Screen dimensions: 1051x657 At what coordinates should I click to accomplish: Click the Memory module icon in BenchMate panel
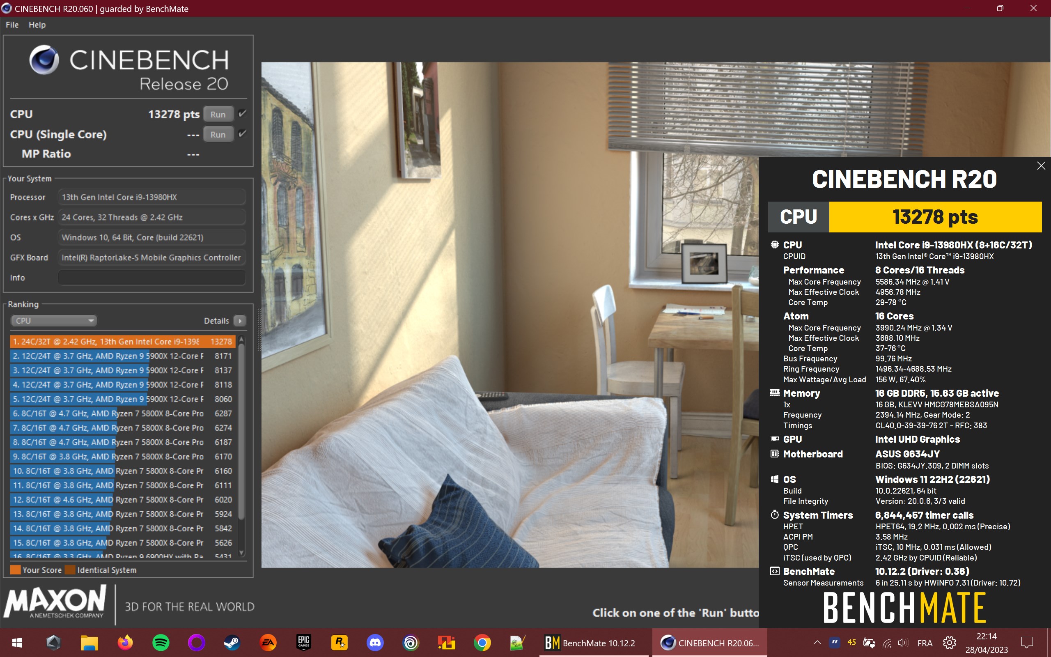[774, 393]
